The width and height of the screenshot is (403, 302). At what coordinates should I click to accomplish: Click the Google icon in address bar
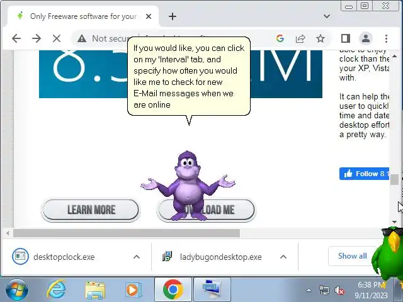pos(280,38)
